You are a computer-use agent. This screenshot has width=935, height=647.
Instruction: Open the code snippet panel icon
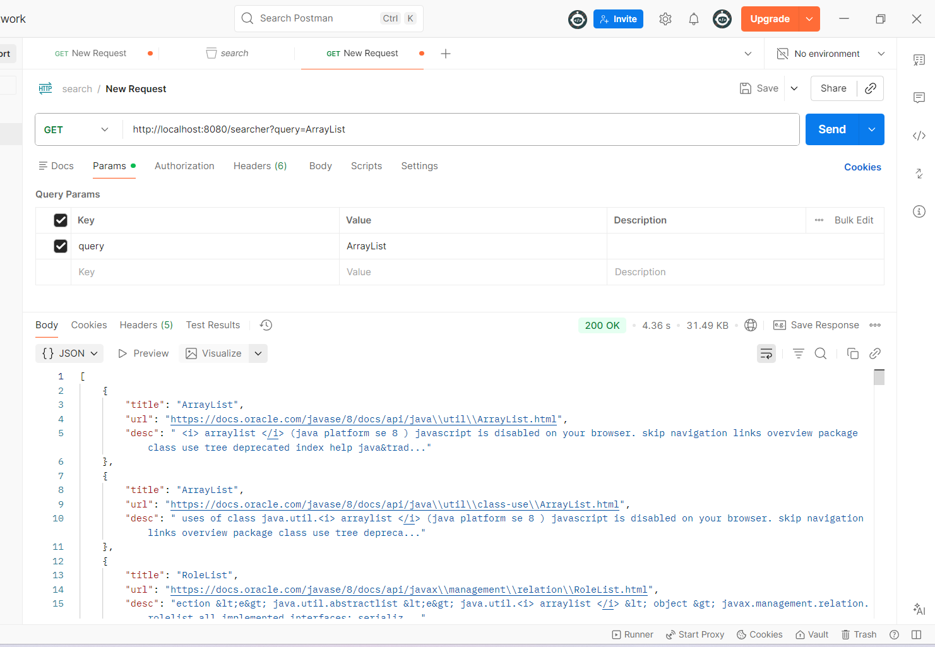[919, 136]
